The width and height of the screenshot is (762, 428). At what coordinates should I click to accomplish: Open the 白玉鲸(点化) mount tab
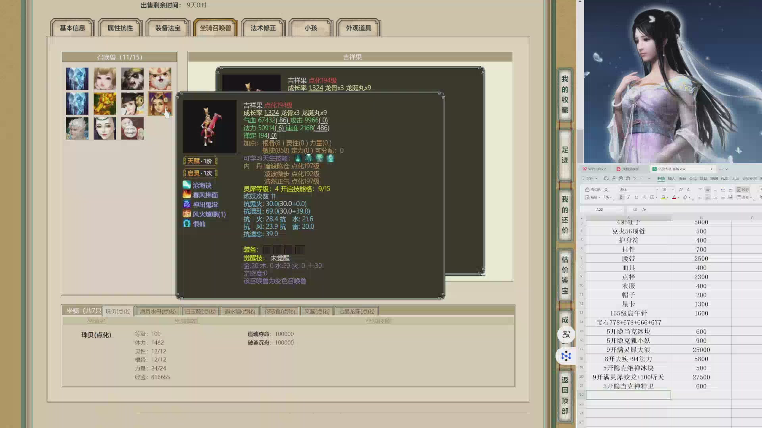(x=200, y=311)
